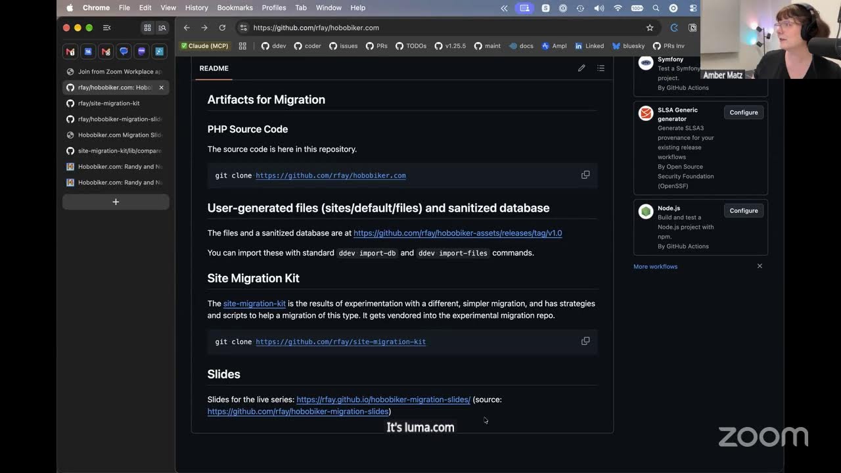Click the edit README pencil icon
This screenshot has height=473, width=841.
tap(581, 68)
